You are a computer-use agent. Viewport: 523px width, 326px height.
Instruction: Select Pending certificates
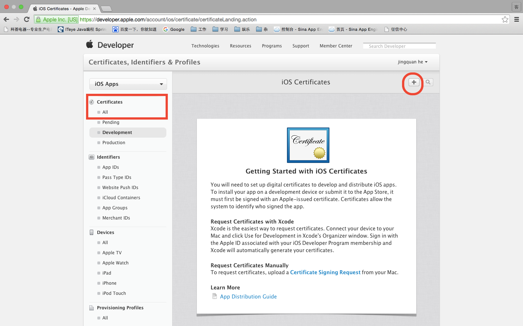(111, 122)
